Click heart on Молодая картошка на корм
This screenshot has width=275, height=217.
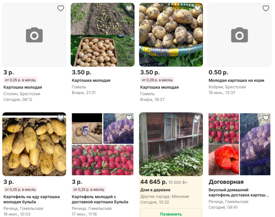(x=266, y=9)
